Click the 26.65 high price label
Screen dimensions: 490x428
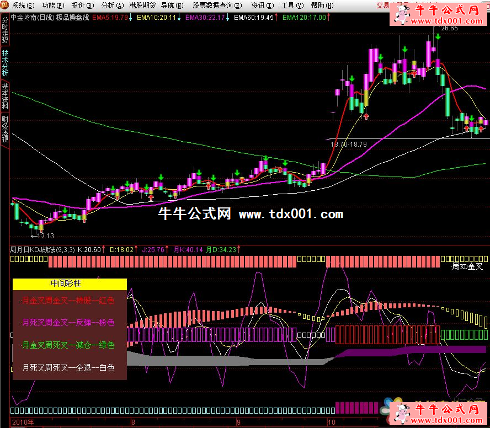[449, 28]
